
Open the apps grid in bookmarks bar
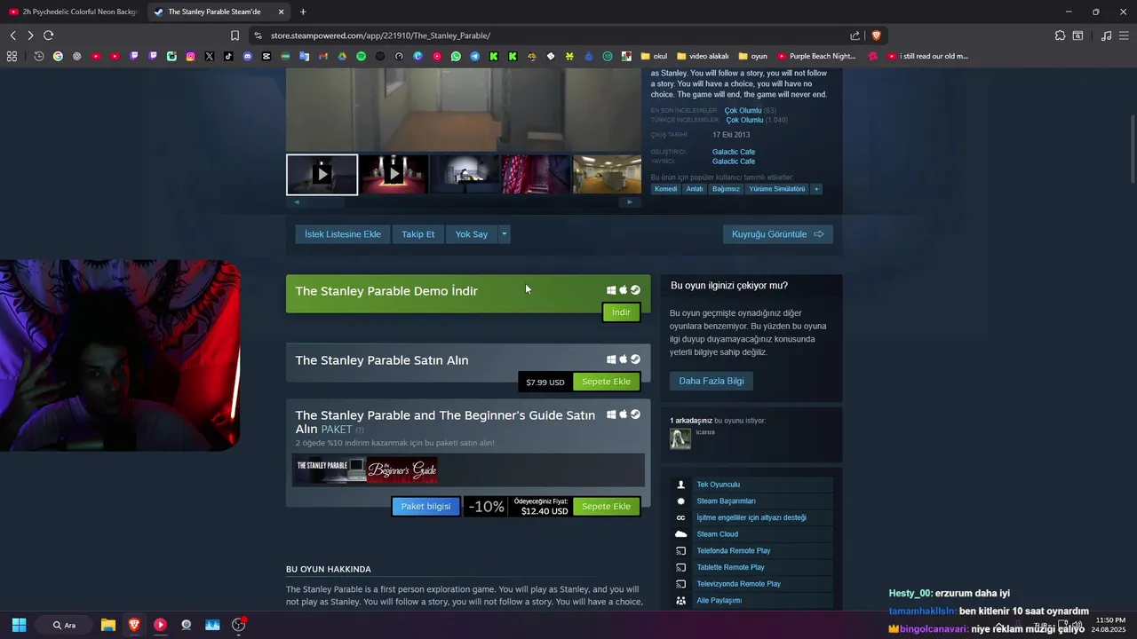pos(12,56)
